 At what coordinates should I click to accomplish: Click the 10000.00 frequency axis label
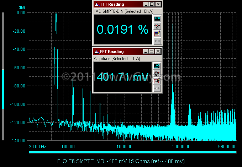coord(181,147)
